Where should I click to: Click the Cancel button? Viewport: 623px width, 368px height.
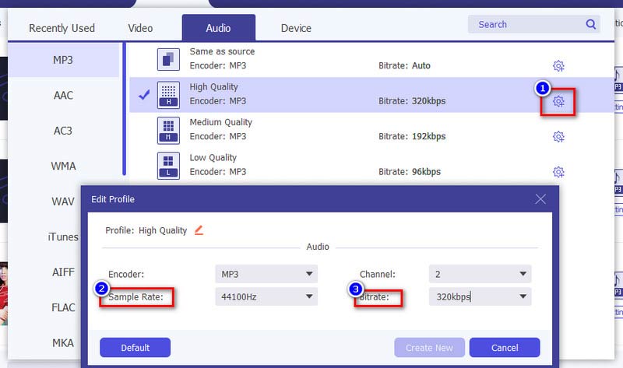(x=505, y=347)
